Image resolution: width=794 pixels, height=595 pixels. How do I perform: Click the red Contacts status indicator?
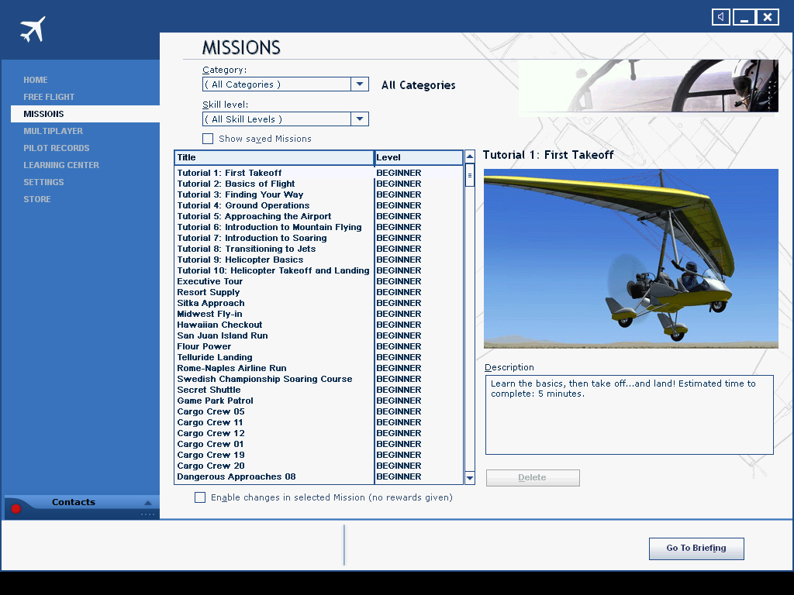click(x=16, y=509)
